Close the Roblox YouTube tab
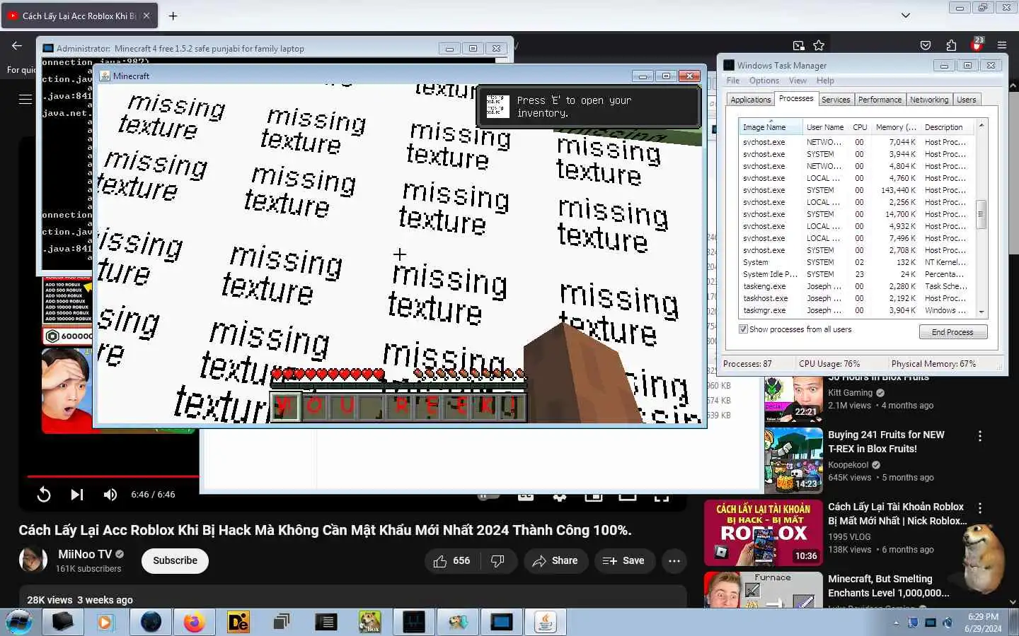Image resolution: width=1019 pixels, height=636 pixels. pos(146,16)
